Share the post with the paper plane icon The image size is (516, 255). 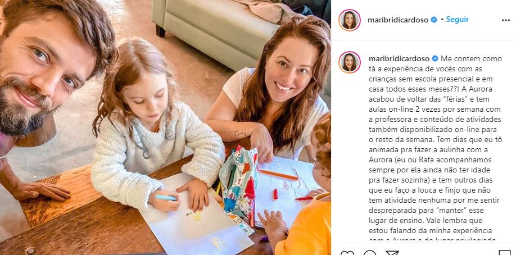click(x=392, y=253)
